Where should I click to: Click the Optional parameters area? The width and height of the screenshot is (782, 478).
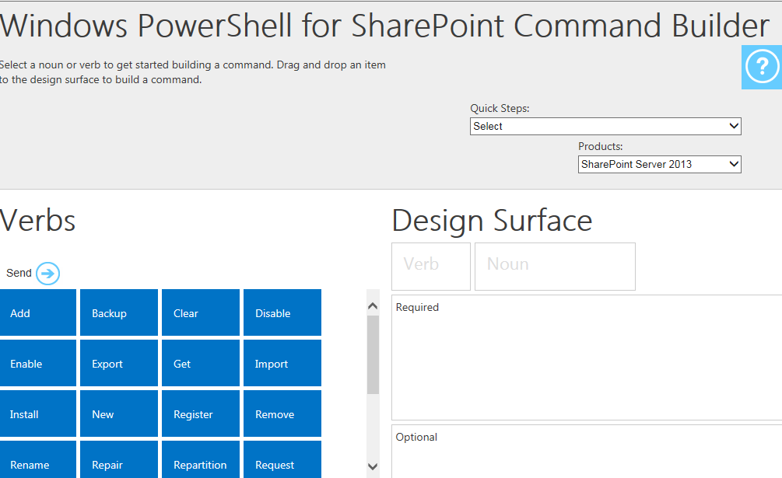tap(587, 452)
